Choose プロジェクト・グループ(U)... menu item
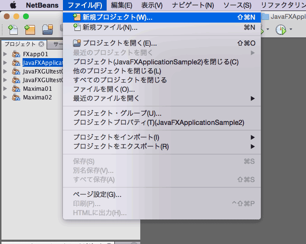Viewport: 306px width, 244px height. point(162,113)
